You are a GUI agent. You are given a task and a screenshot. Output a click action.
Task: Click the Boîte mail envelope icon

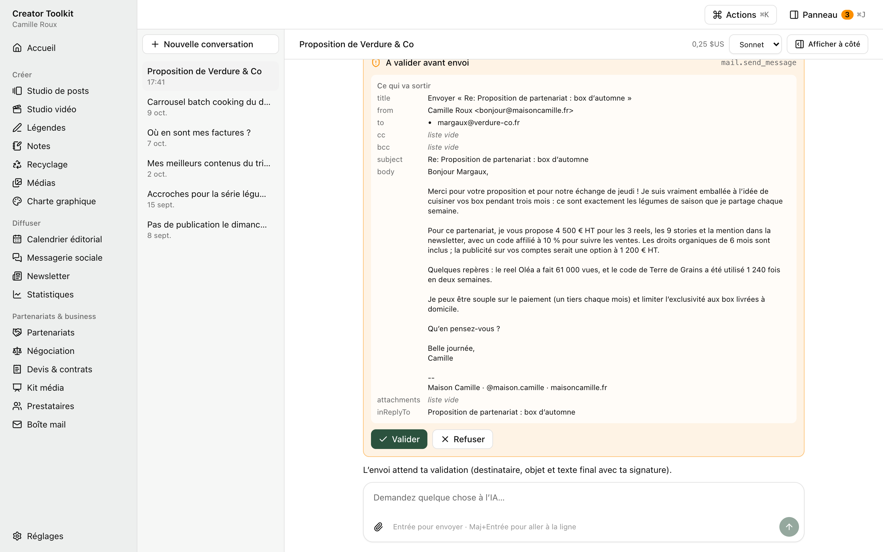pos(17,424)
